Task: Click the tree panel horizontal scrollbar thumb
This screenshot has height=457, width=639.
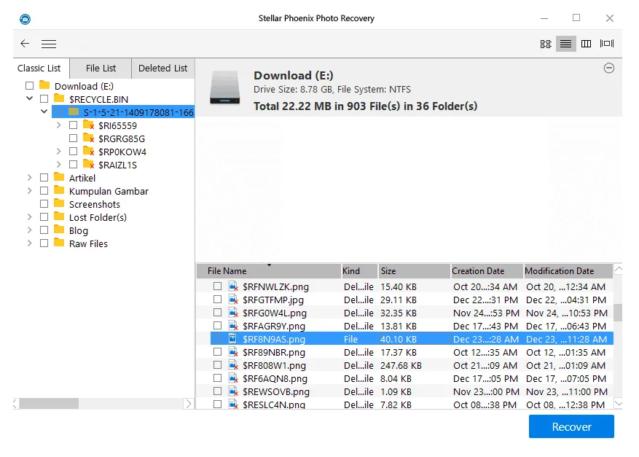Action: [49, 404]
